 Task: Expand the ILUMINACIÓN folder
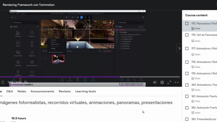(120, 41)
